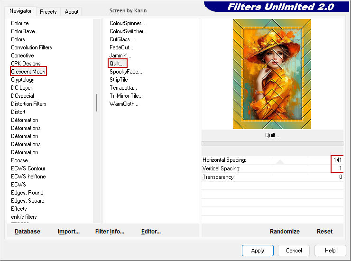Select the Crescent Moon category

(28, 72)
